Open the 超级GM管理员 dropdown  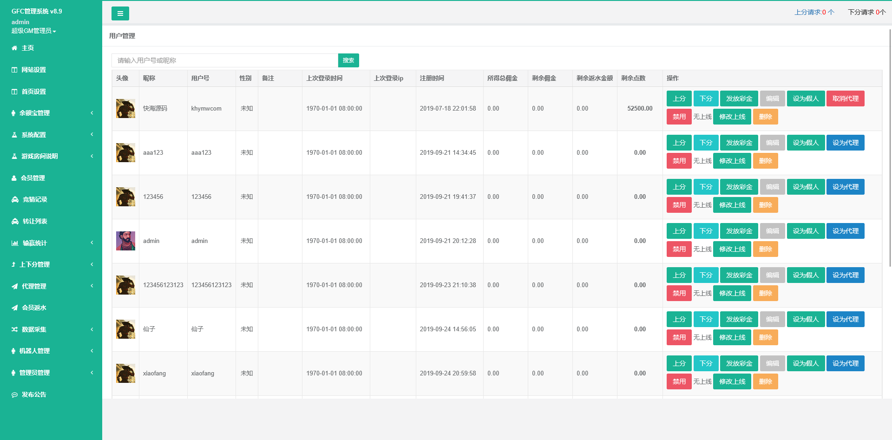click(34, 31)
